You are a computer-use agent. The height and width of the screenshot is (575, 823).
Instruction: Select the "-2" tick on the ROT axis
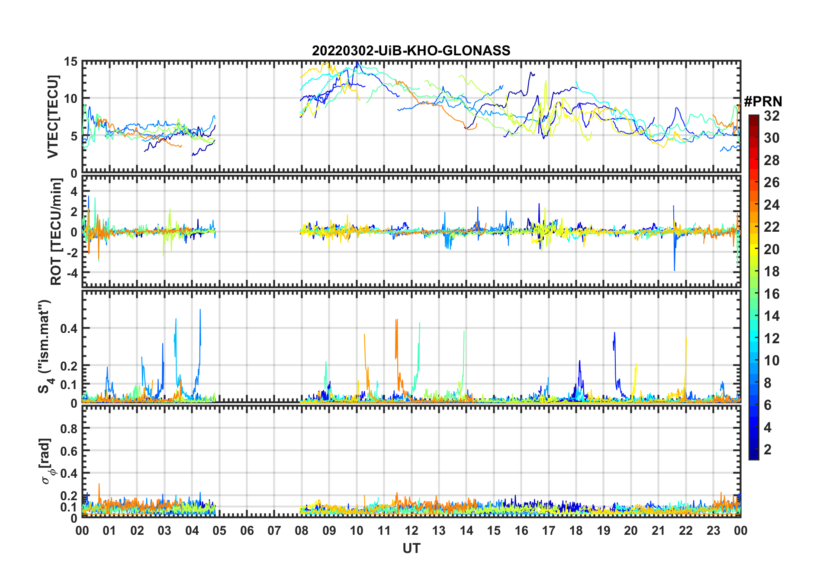(x=71, y=252)
